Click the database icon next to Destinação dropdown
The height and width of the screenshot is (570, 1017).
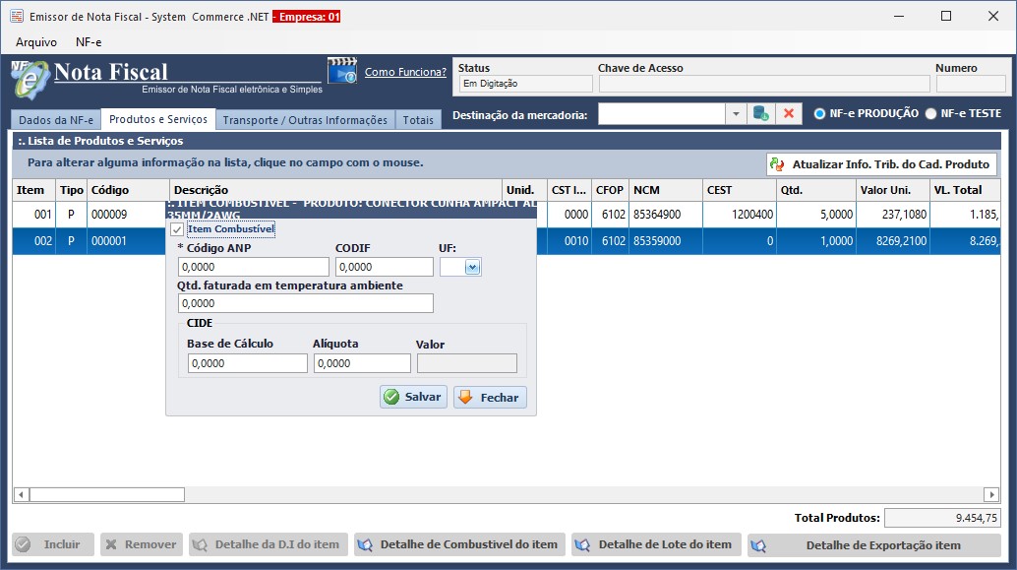point(760,114)
